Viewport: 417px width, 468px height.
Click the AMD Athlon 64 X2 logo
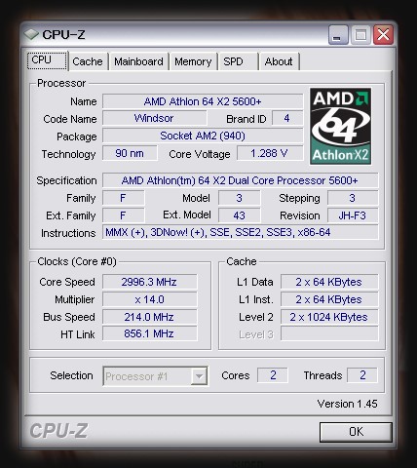(340, 126)
